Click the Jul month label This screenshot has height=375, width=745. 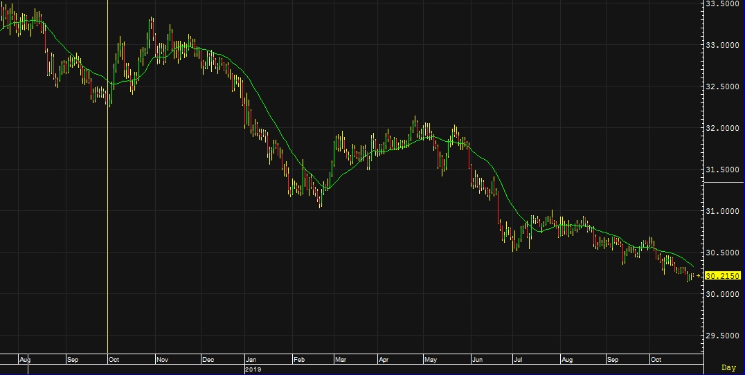[518, 360]
